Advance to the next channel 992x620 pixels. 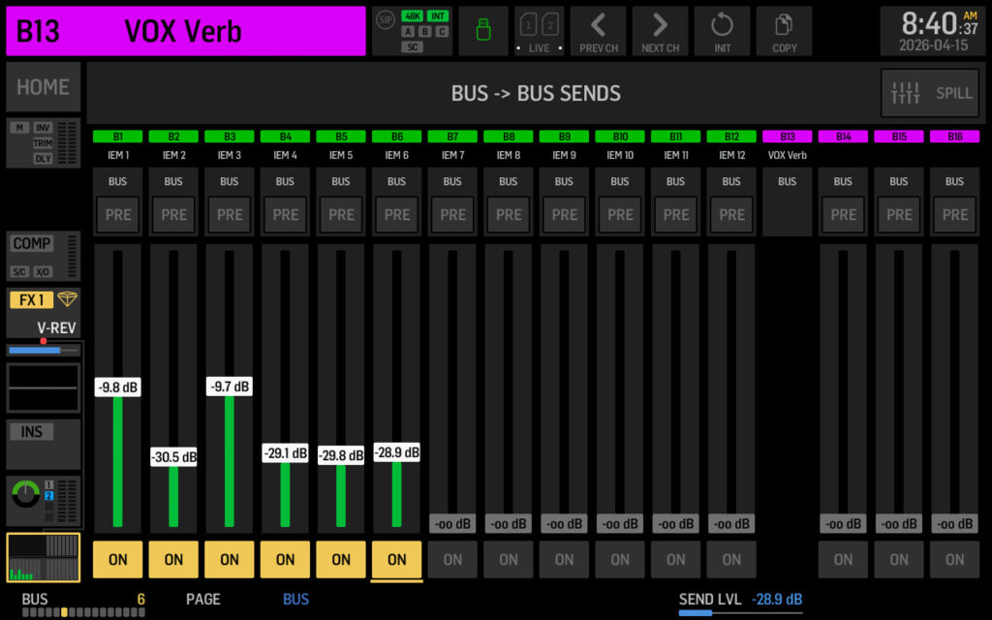[660, 31]
